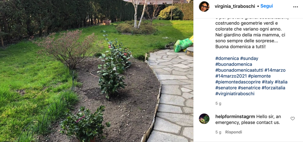The height and width of the screenshot is (142, 303).
Task: Follow the account with Segui
Action: [267, 6]
